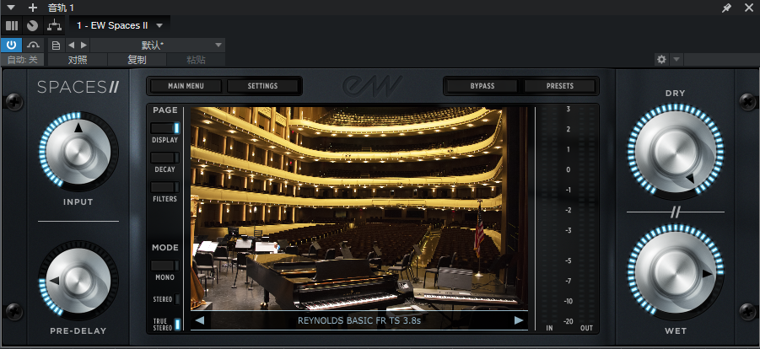Select TRUE STEREO mode switch
The width and height of the screenshot is (760, 349).
coord(177,325)
